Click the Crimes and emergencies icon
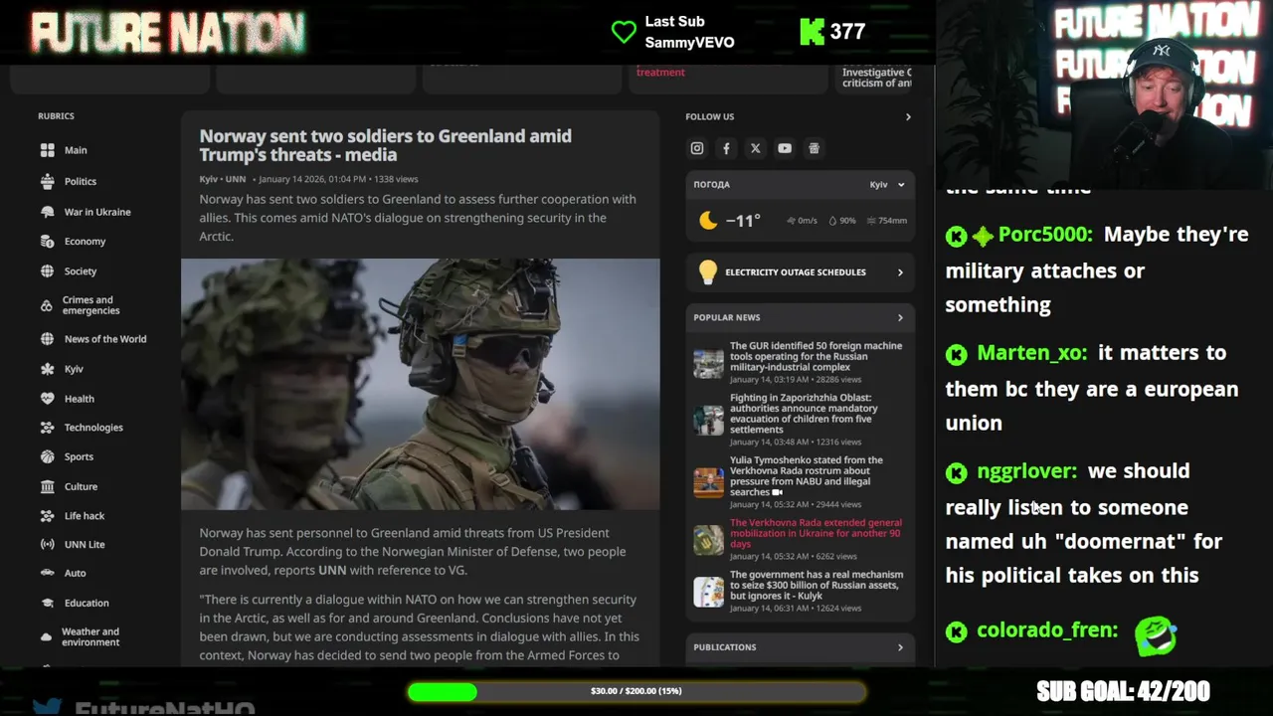1273x716 pixels. 47,305
